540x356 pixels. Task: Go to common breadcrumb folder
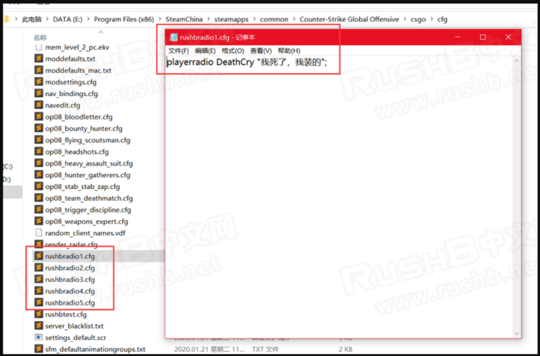(x=274, y=19)
